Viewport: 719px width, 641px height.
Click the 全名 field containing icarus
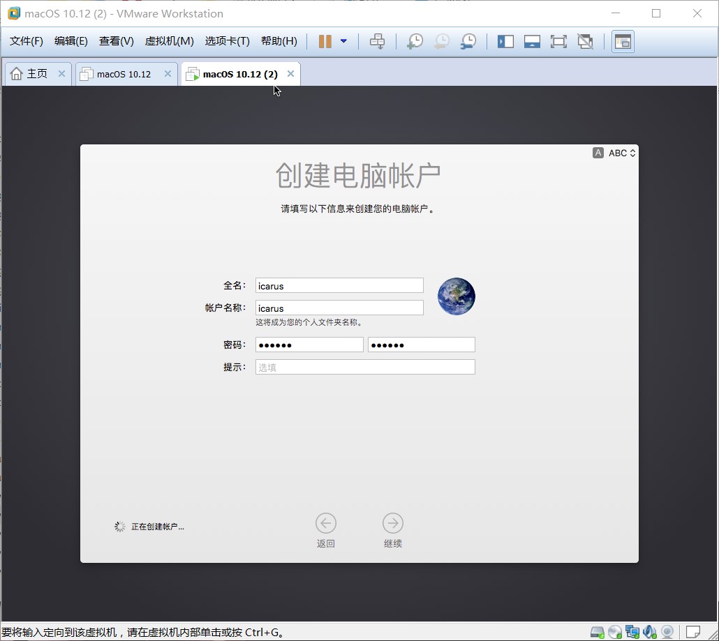pyautogui.click(x=339, y=285)
